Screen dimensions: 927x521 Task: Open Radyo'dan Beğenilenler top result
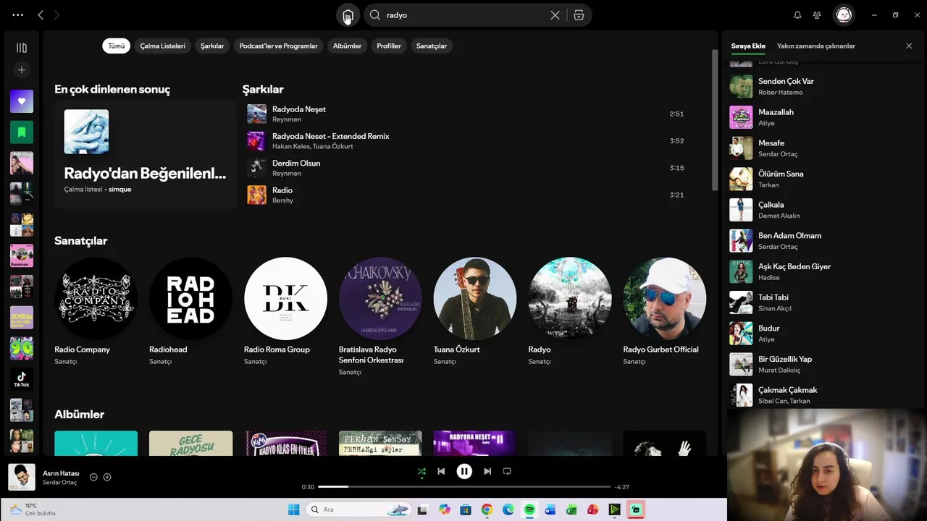[x=145, y=154]
